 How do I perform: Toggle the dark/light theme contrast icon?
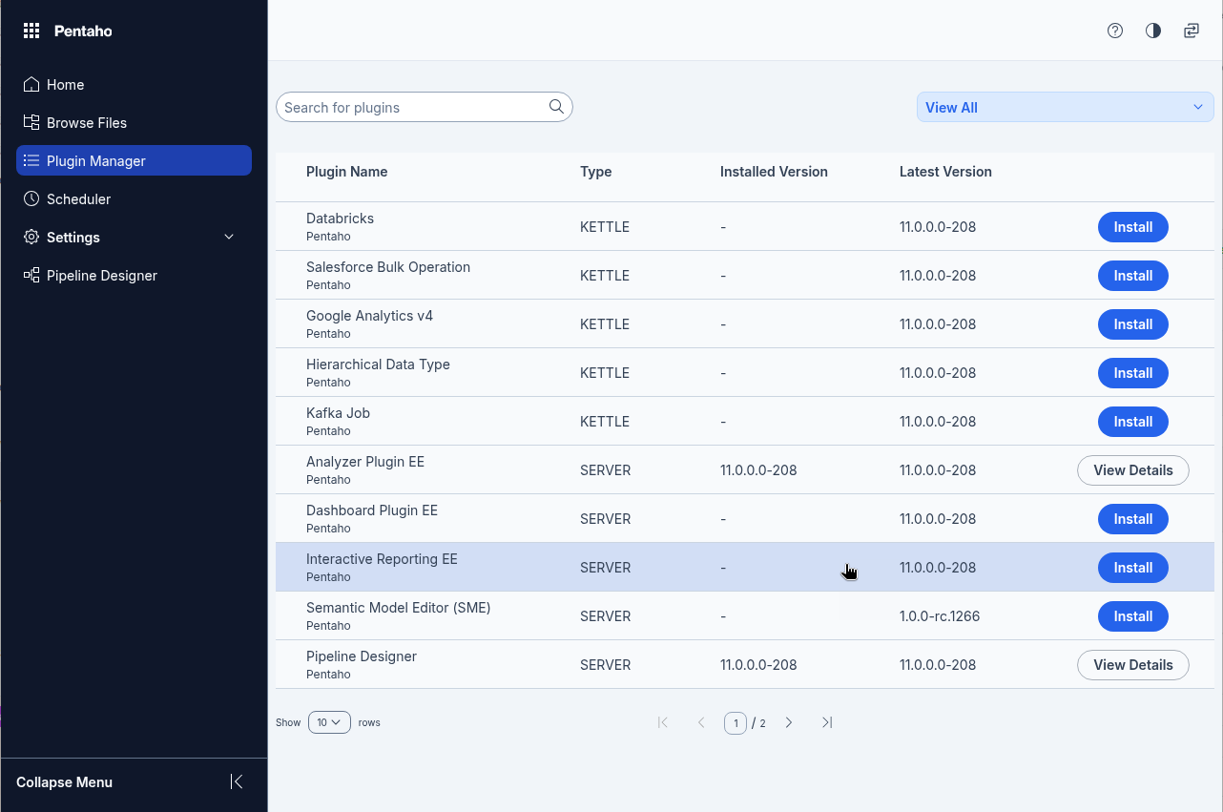pyautogui.click(x=1153, y=31)
